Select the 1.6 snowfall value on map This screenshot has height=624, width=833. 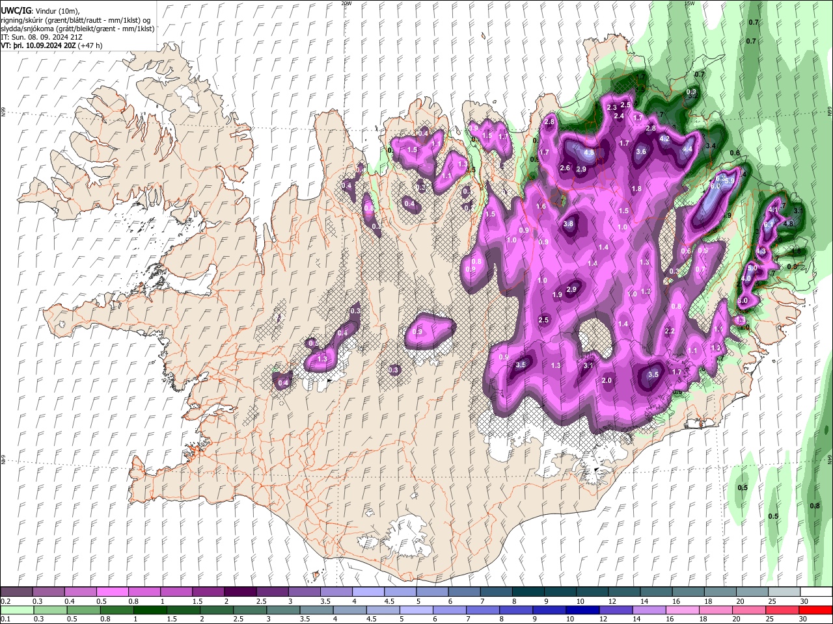[541, 207]
